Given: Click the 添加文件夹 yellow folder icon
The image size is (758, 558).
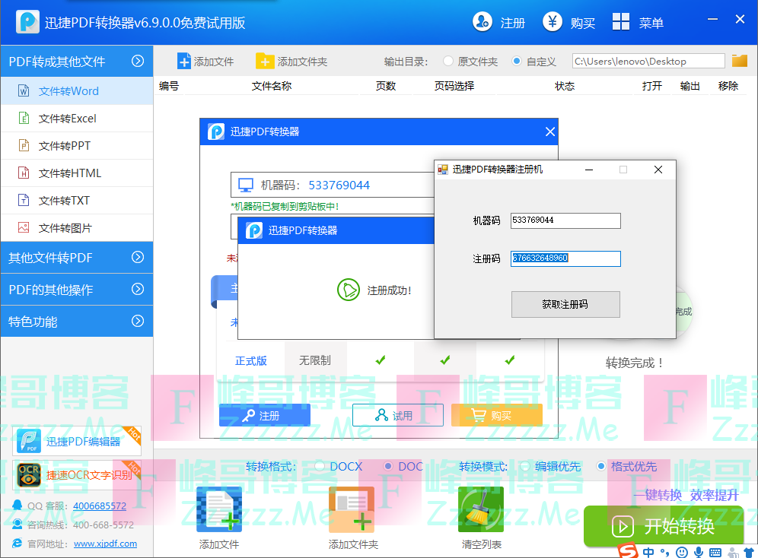Looking at the screenshot, I should tap(265, 62).
